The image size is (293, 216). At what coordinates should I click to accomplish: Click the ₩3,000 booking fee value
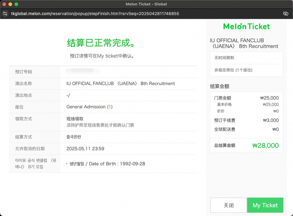coord(271,120)
